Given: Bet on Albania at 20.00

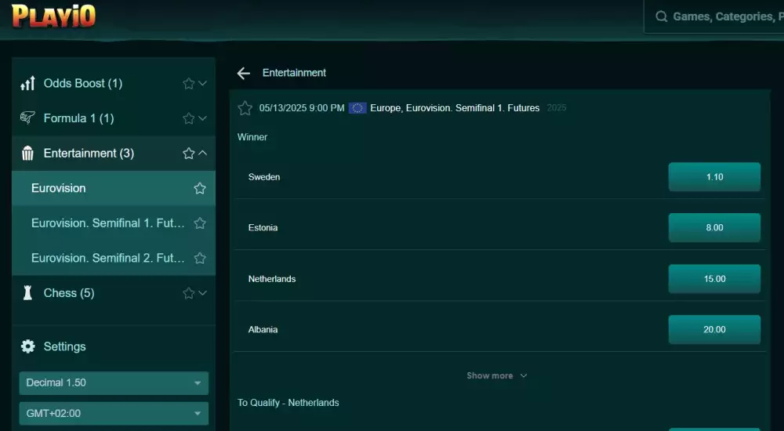Looking at the screenshot, I should click(x=714, y=329).
